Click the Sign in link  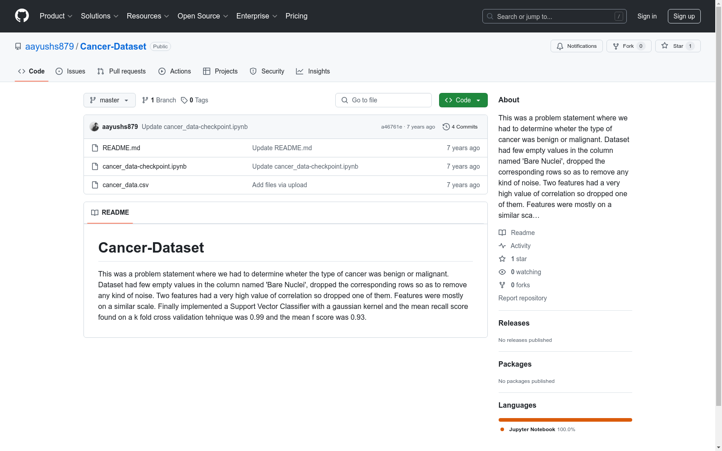tap(647, 16)
